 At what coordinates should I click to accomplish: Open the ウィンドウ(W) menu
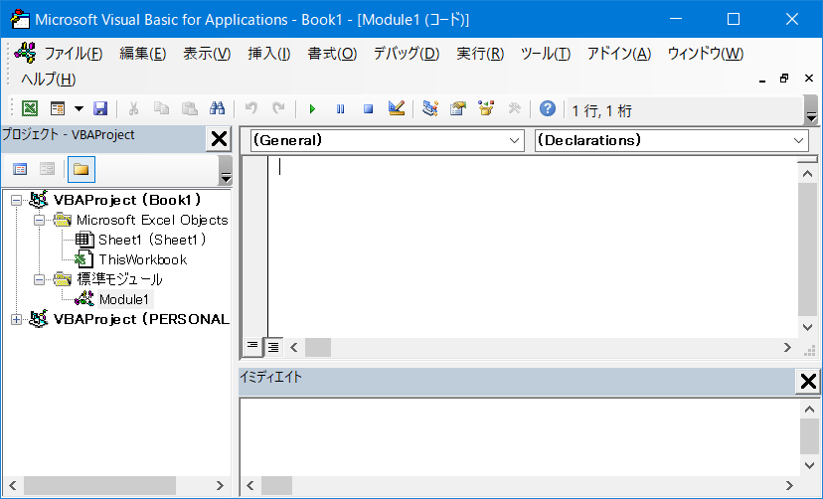[706, 54]
